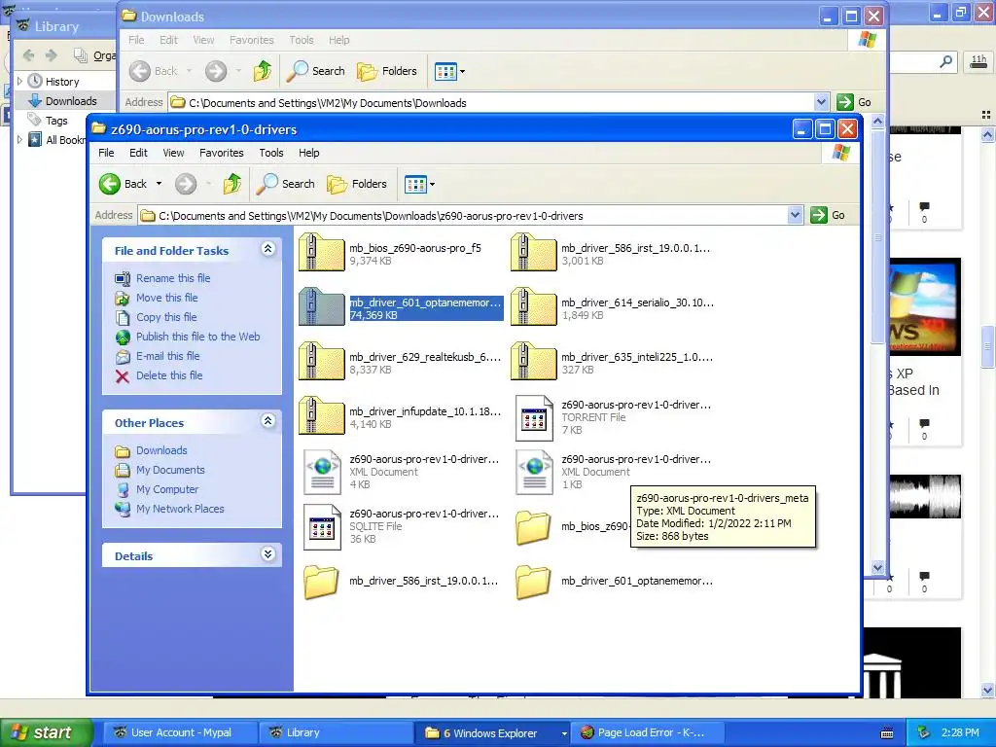
Task: Select mb_driver_601_optanememory zip file
Action: click(x=402, y=308)
